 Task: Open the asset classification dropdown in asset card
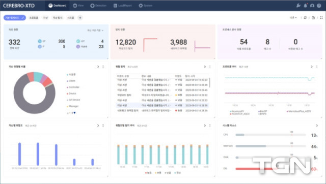coord(95,30)
